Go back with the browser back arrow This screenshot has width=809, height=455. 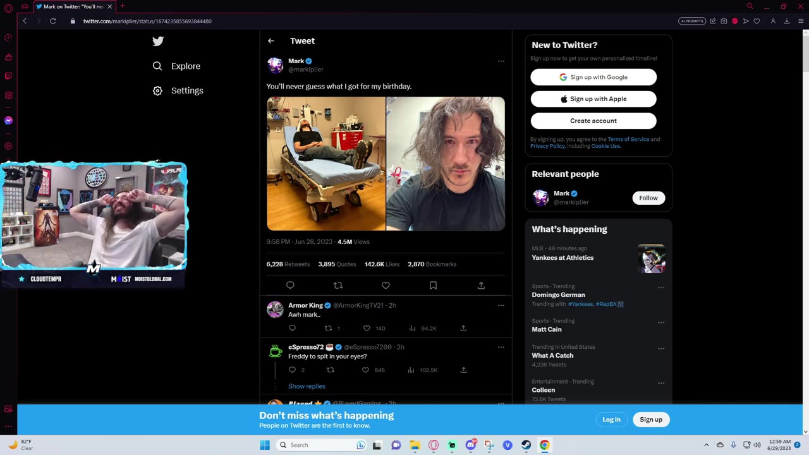25,21
